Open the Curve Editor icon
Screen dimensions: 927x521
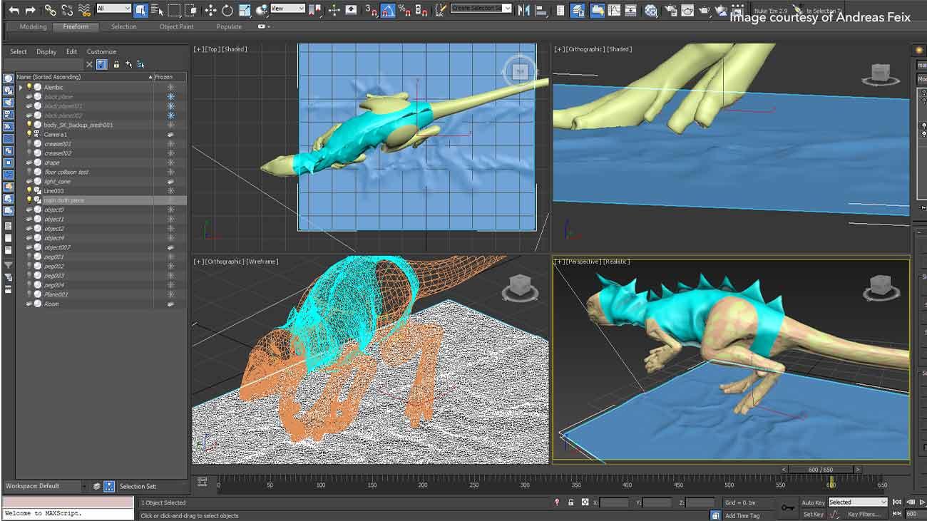coord(613,10)
